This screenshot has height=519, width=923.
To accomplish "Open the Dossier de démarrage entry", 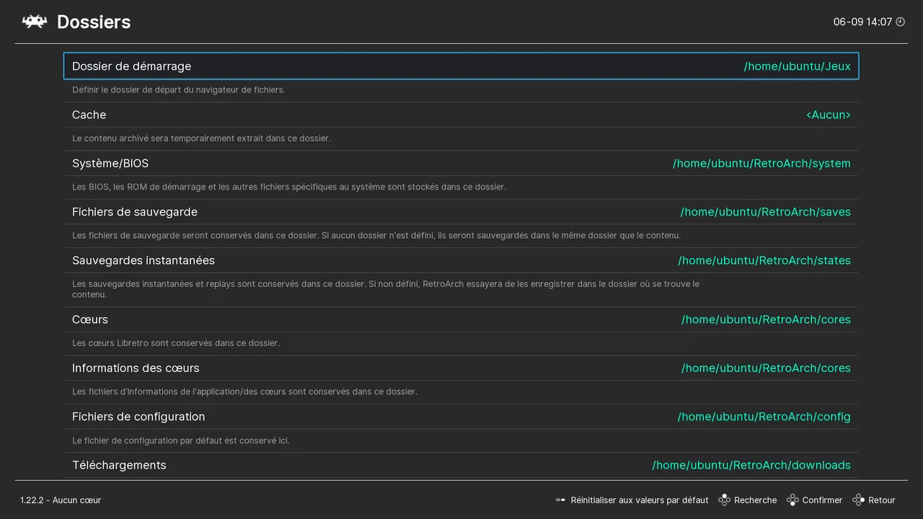I will pos(461,66).
